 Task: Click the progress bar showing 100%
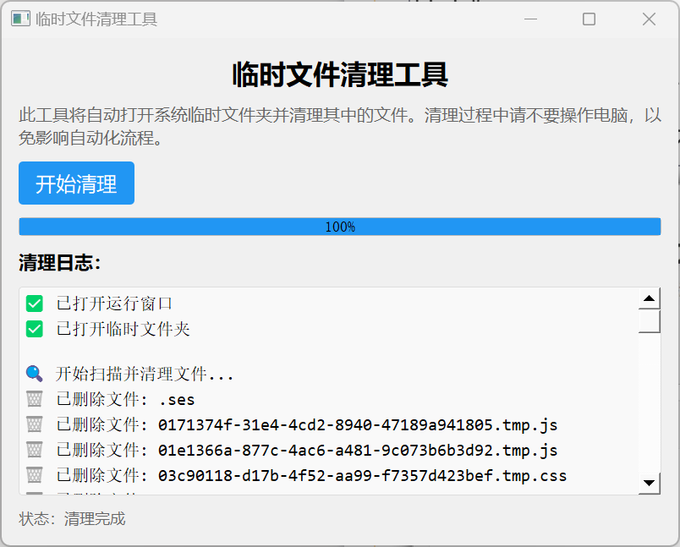tap(340, 226)
